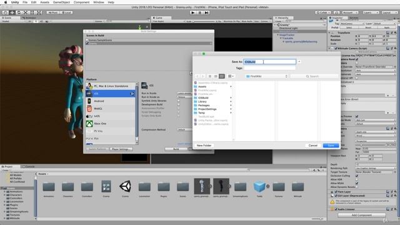
Task: Open the Account dropdown in toolbar
Action: [350, 12]
